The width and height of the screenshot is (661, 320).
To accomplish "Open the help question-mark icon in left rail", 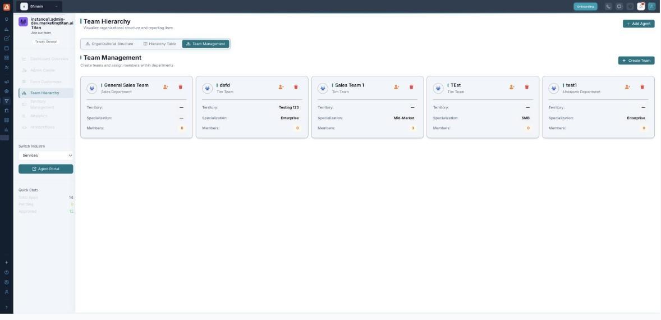I will [6, 272].
